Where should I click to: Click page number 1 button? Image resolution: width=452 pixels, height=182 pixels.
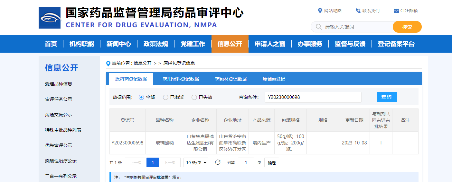tap(153, 162)
